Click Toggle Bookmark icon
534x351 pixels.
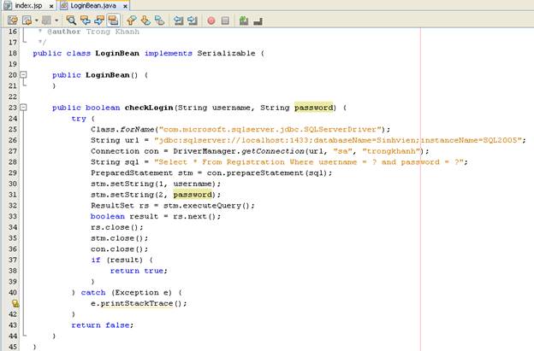(x=159, y=20)
